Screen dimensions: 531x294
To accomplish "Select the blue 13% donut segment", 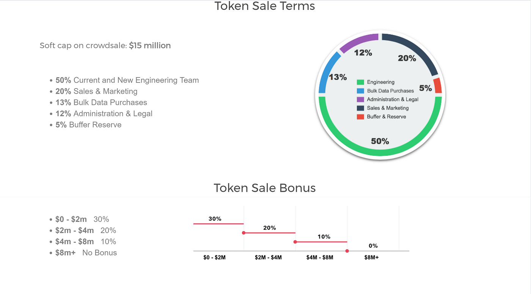I will click(x=327, y=71).
